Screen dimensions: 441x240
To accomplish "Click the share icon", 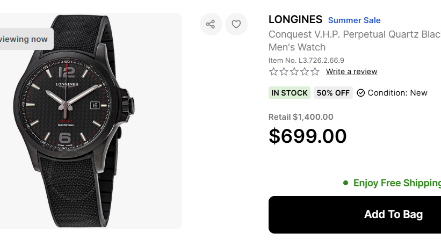I will 211,24.
